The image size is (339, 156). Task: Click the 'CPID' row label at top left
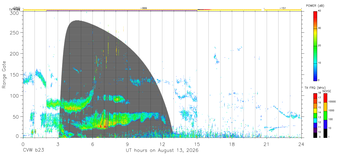pyautogui.click(x=17, y=8)
